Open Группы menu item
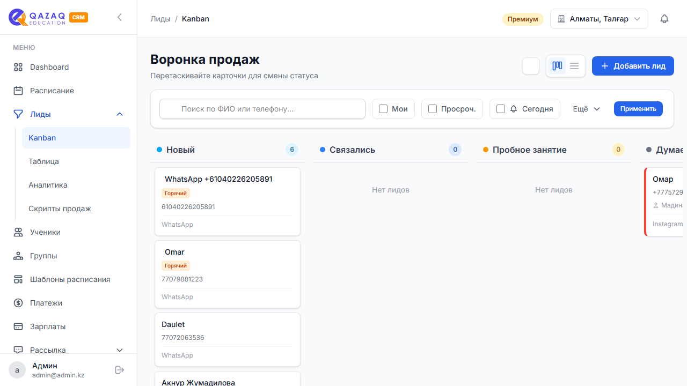 coord(69,256)
